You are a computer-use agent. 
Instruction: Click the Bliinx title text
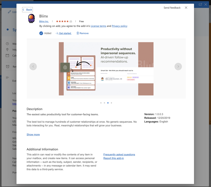43,16
